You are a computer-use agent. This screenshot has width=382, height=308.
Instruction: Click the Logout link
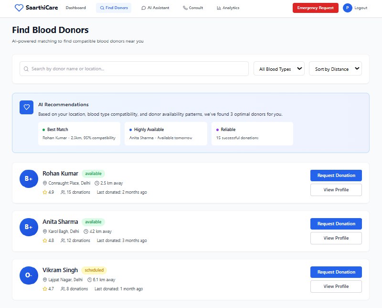click(361, 8)
